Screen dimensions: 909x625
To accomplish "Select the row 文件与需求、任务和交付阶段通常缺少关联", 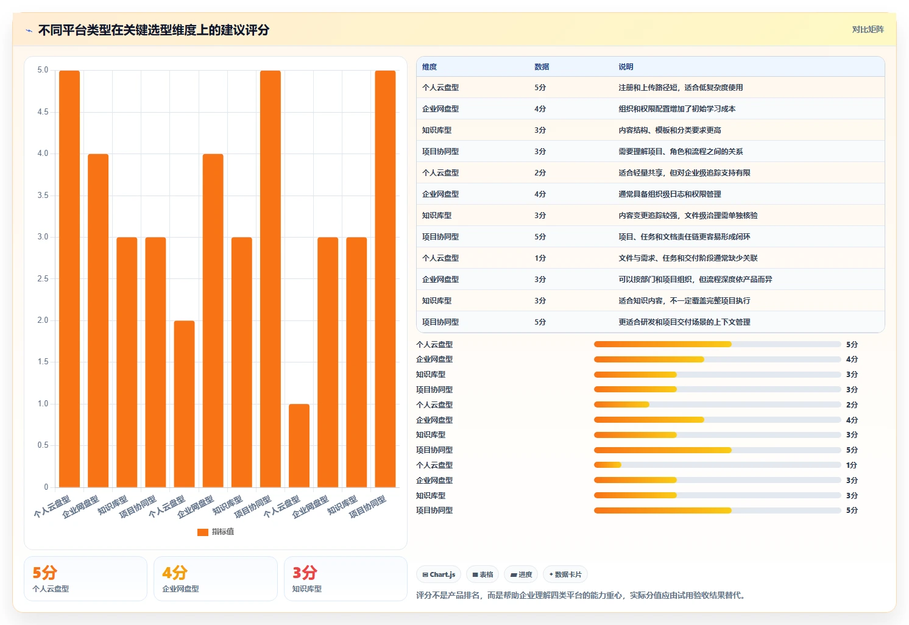I will [650, 258].
